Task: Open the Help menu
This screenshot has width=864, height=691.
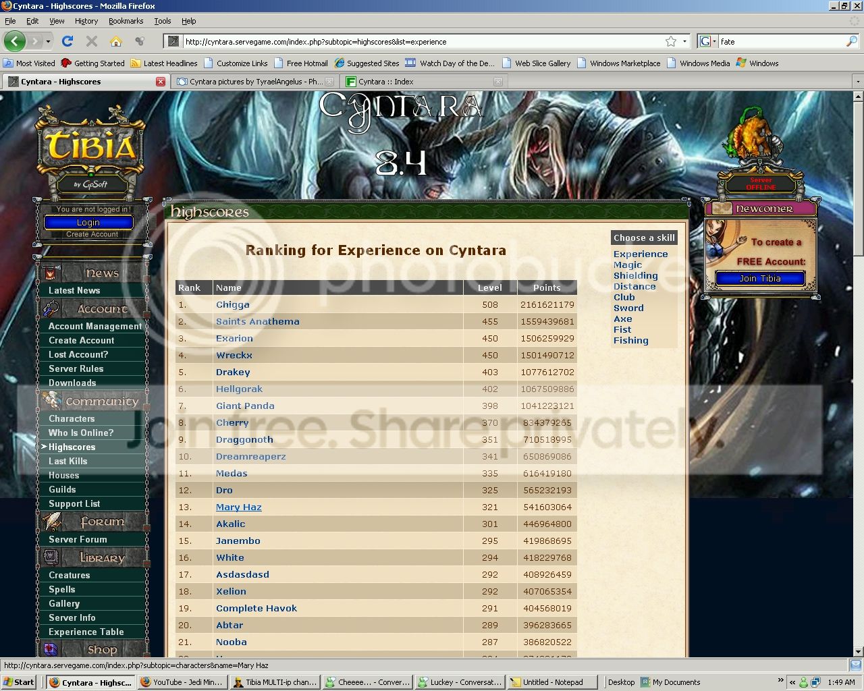Action: (189, 21)
